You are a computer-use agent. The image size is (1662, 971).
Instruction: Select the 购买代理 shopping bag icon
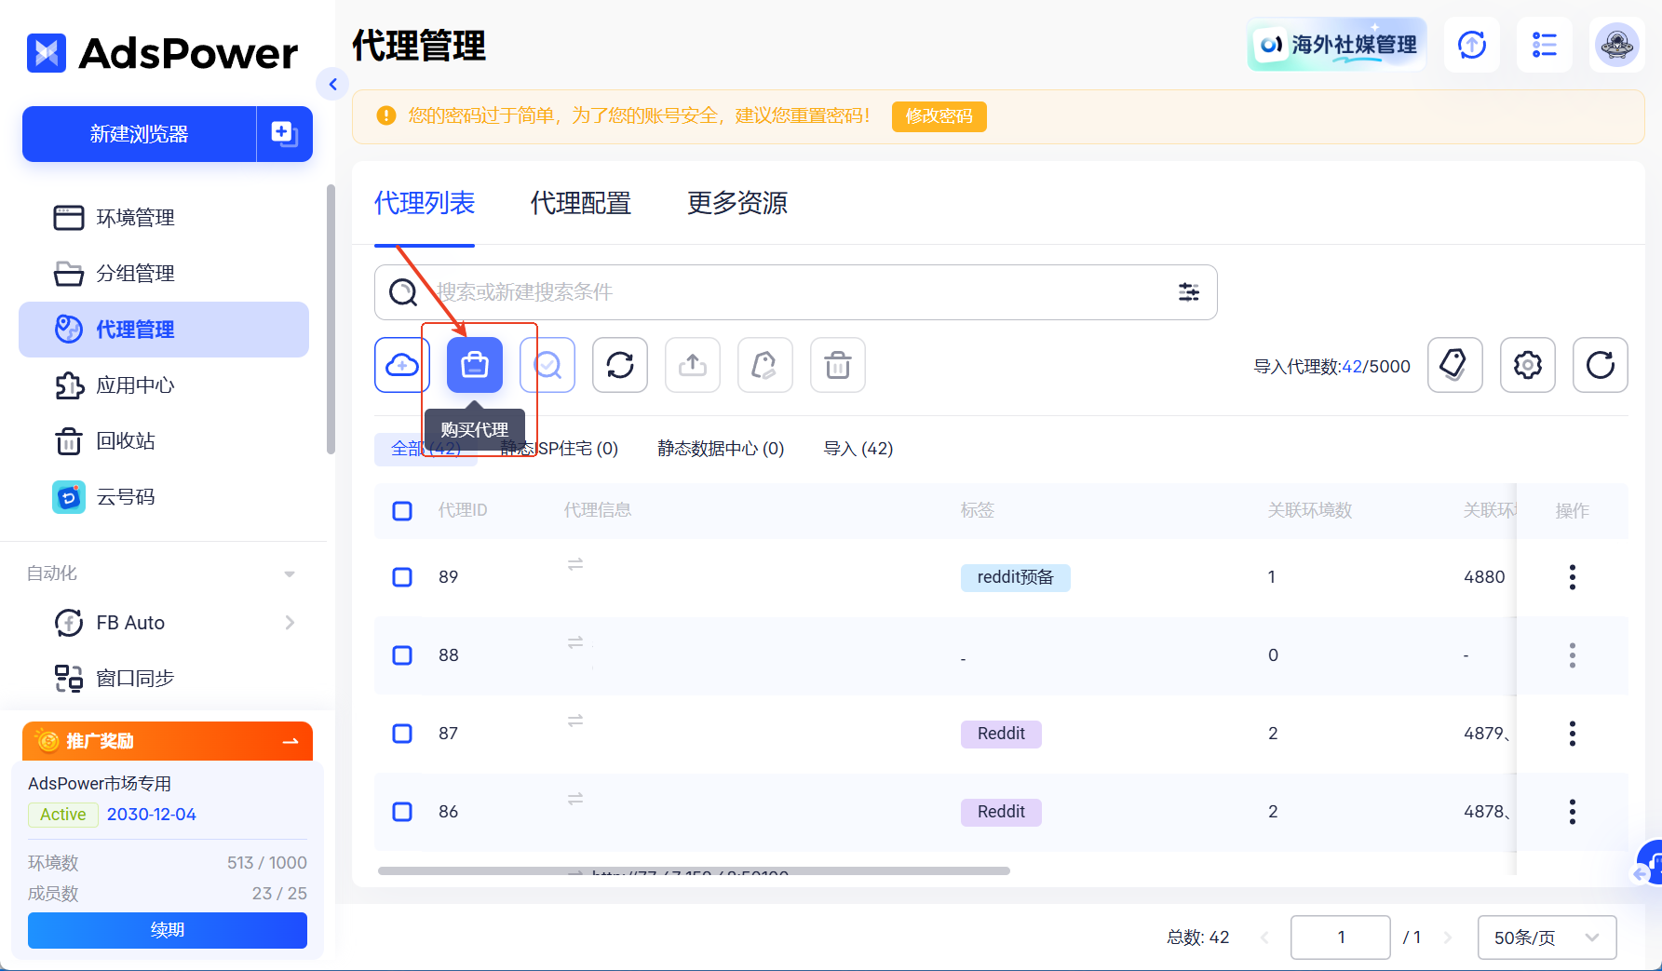tap(475, 365)
